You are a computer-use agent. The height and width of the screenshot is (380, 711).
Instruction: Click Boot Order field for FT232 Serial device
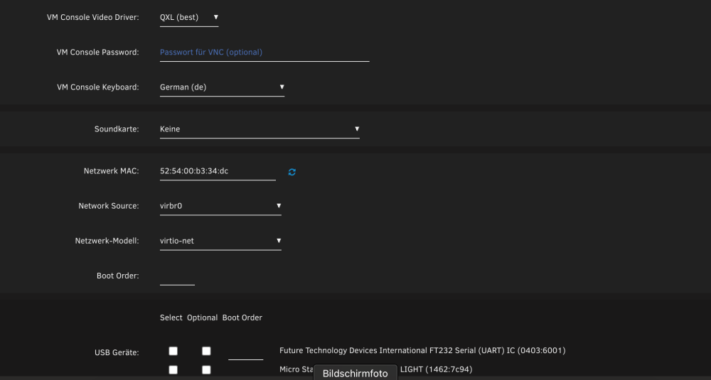point(246,352)
